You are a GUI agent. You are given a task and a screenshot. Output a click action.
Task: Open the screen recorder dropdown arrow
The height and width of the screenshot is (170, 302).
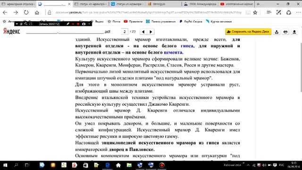point(17,24)
